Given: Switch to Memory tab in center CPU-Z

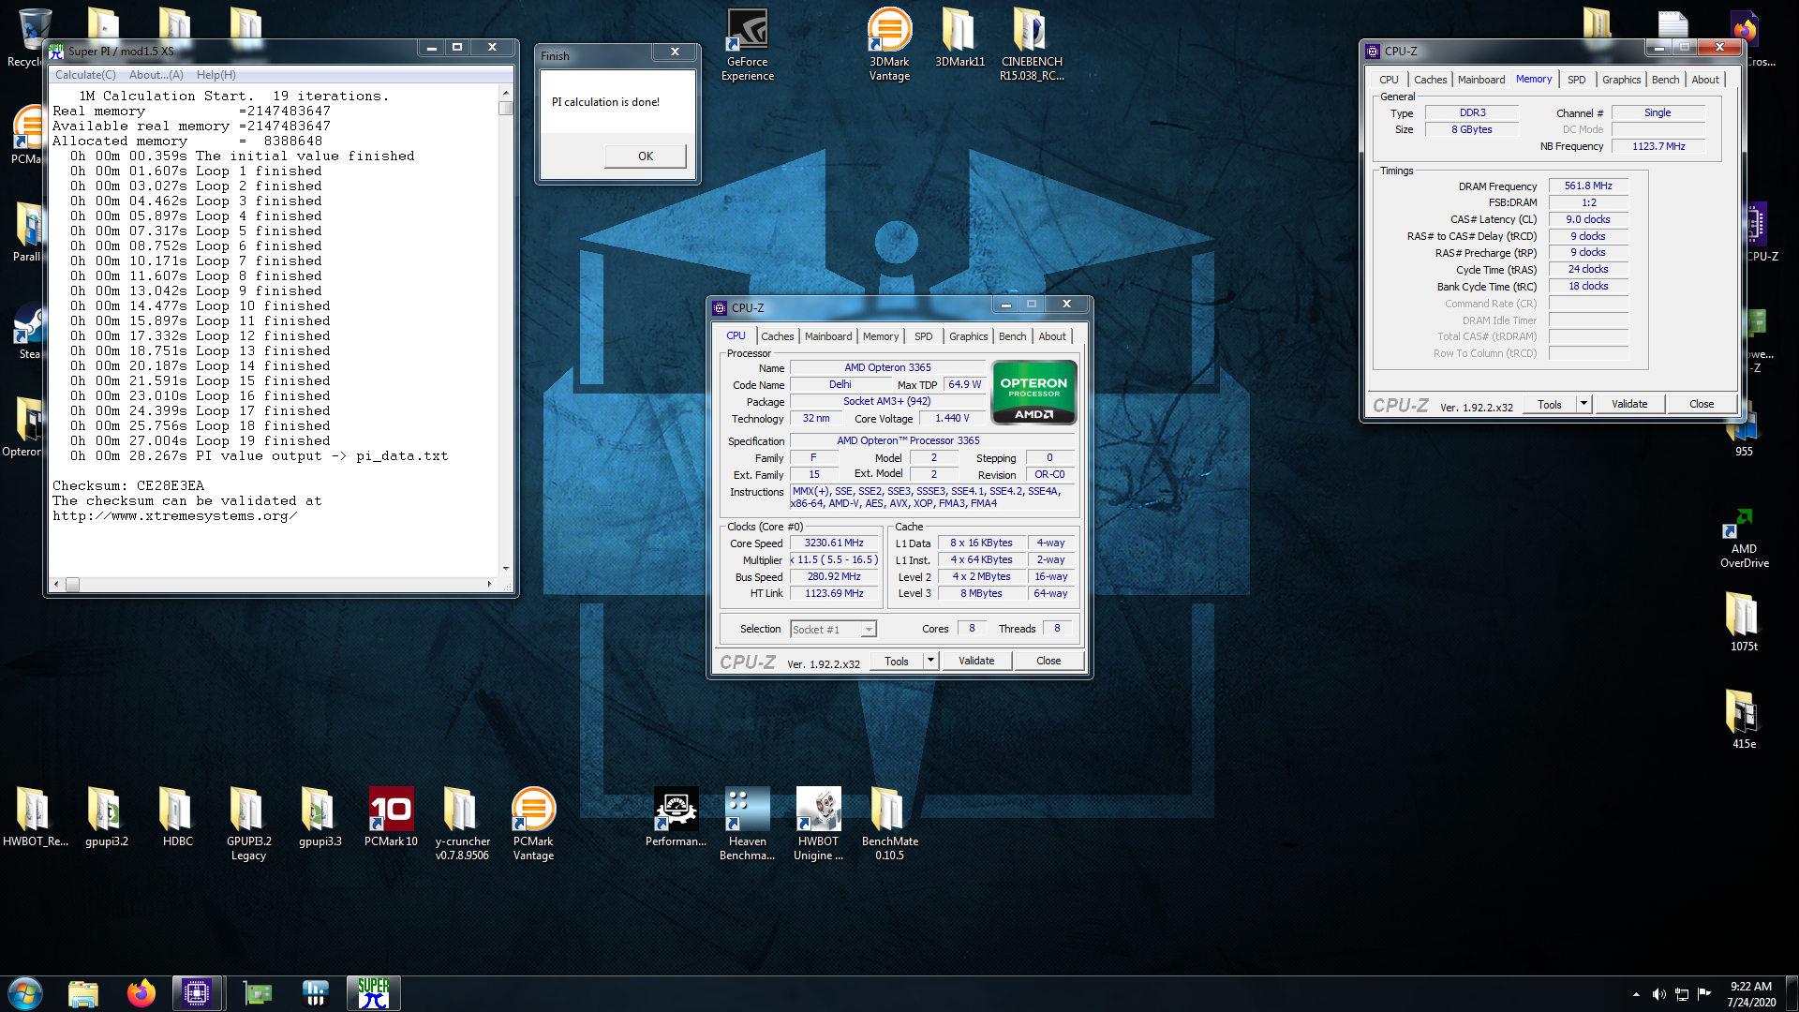Looking at the screenshot, I should coord(880,336).
